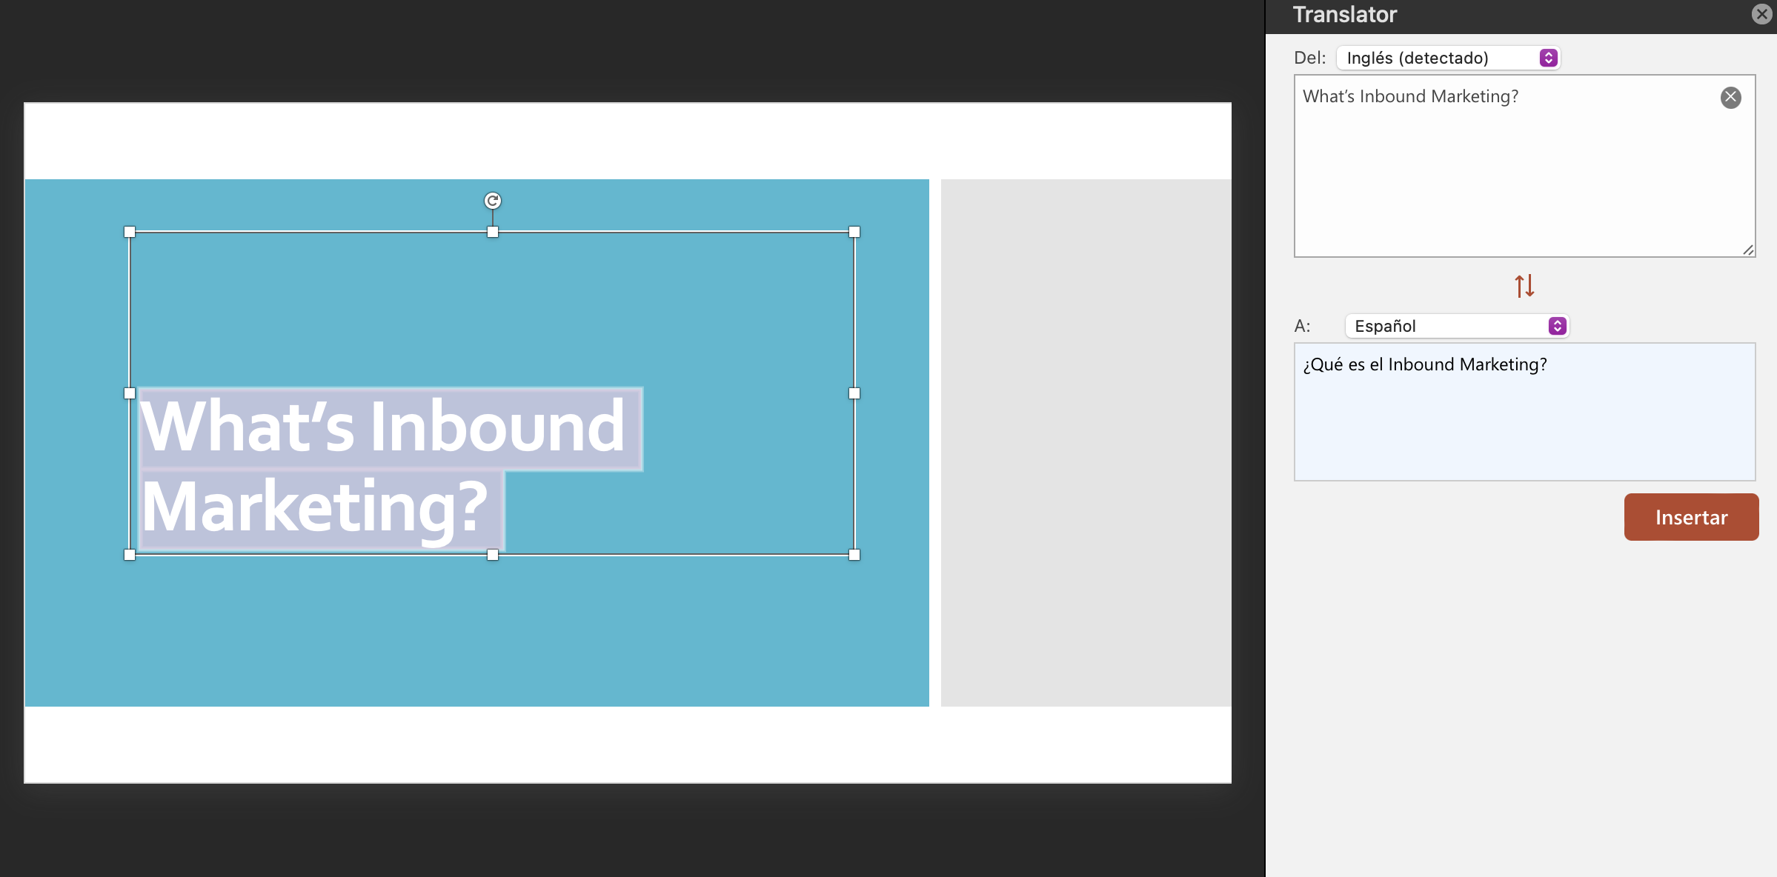This screenshot has height=877, width=1777.
Task: Select the bottom-left sizing handle of the title box
Action: [x=130, y=555]
